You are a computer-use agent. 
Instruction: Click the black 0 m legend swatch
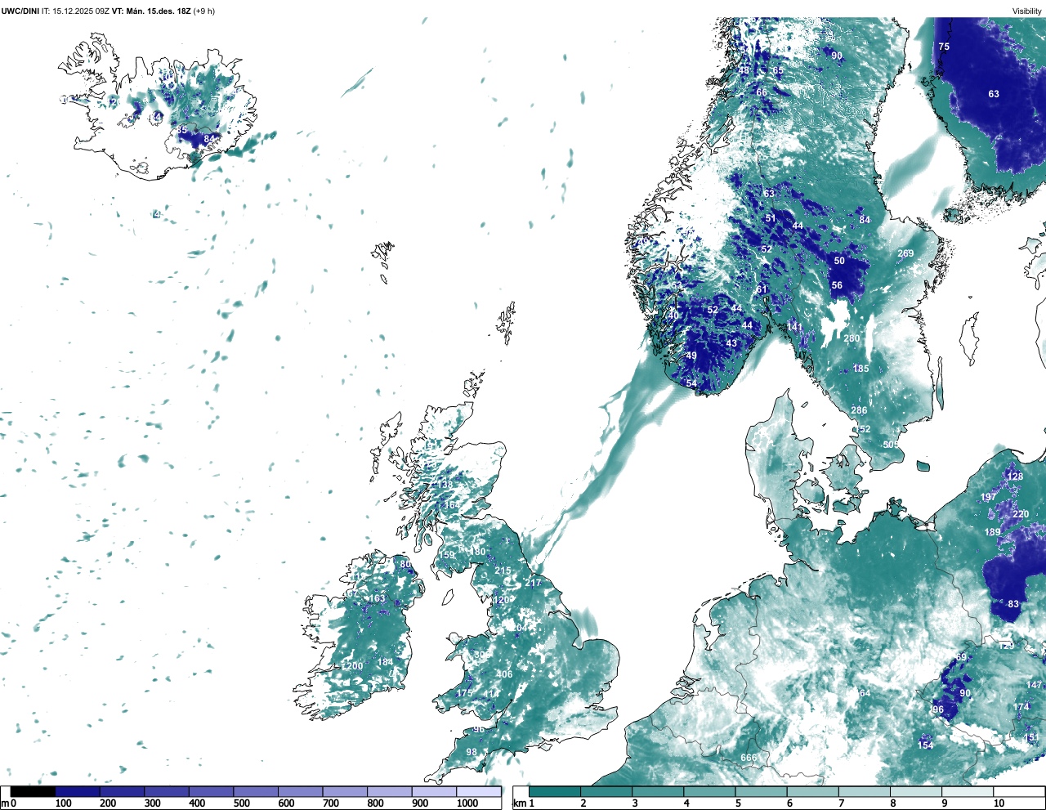(x=33, y=792)
